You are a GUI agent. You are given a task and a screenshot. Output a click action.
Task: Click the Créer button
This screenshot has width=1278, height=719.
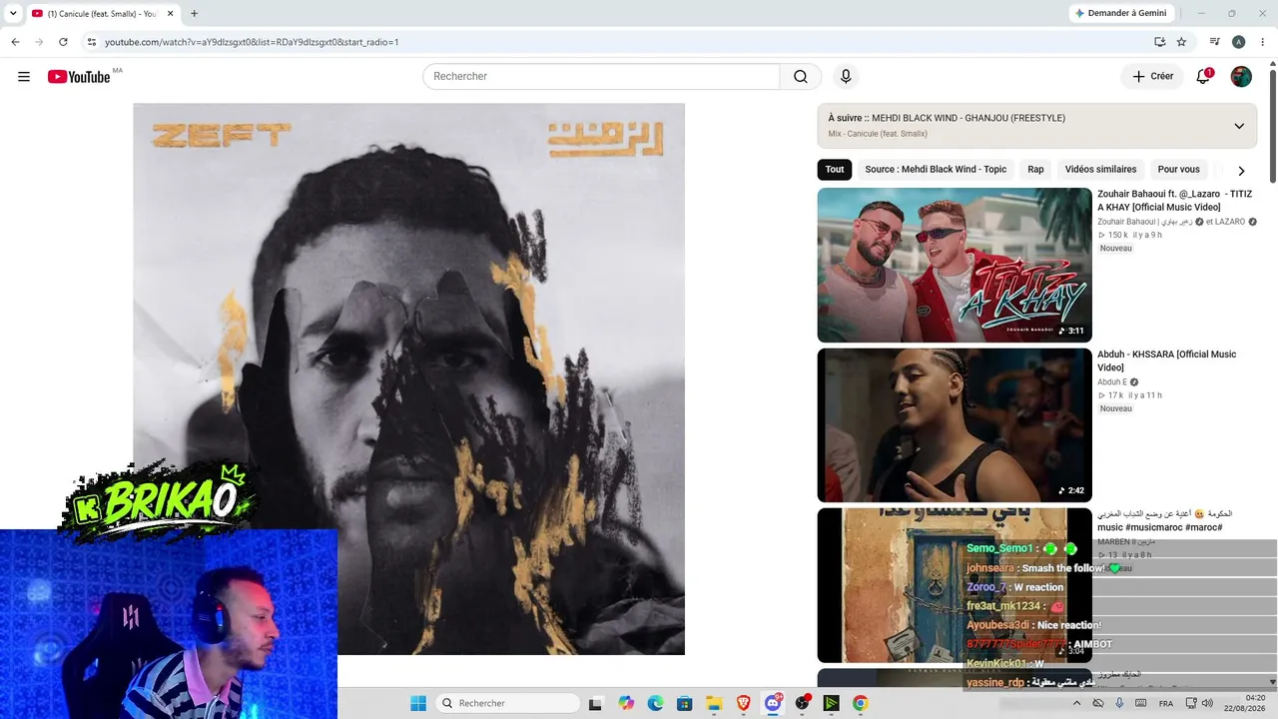coord(1152,77)
